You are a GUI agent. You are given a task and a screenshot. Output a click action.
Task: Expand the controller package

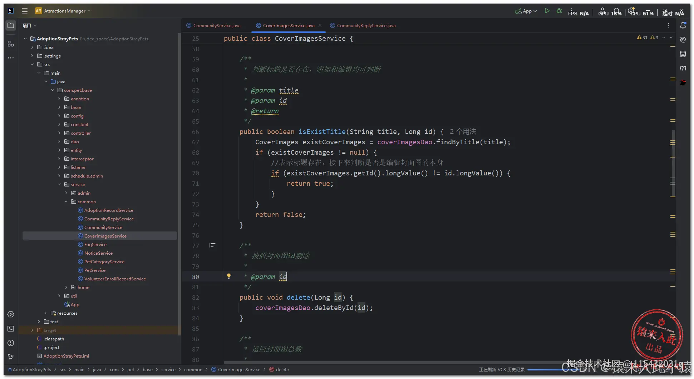(x=59, y=133)
